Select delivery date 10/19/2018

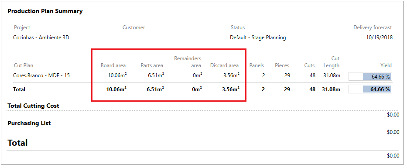[x=379, y=38]
